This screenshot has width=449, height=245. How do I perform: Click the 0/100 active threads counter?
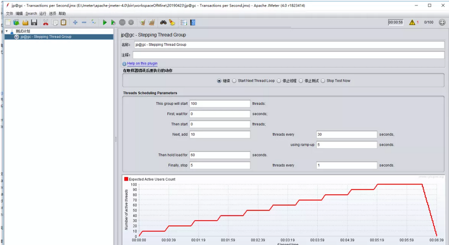pos(429,22)
